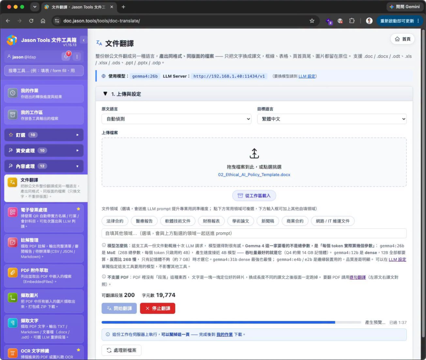Toggle the 軟體技術文件 domain chip
Viewport: 426px width, 360px height.
[x=178, y=221]
